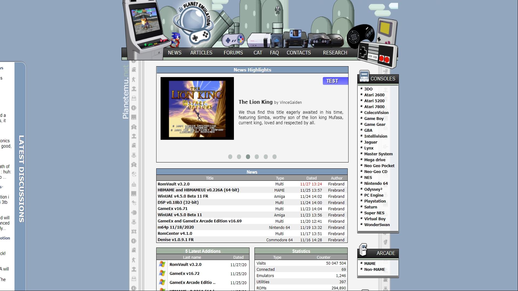Select Mega drive in consoles list
The image size is (518, 291).
(x=375, y=160)
